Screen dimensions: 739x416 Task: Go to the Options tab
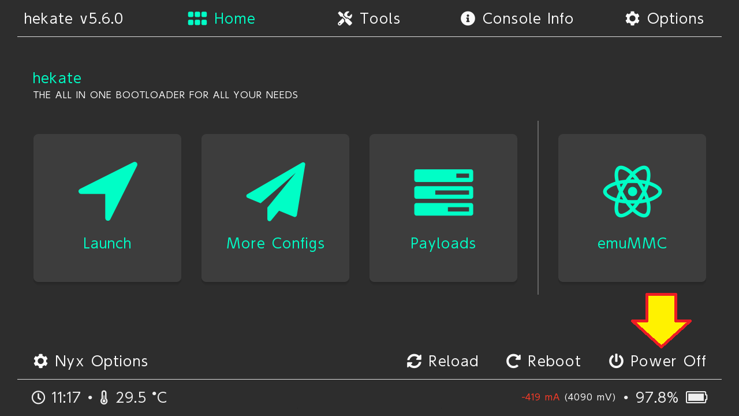click(665, 18)
